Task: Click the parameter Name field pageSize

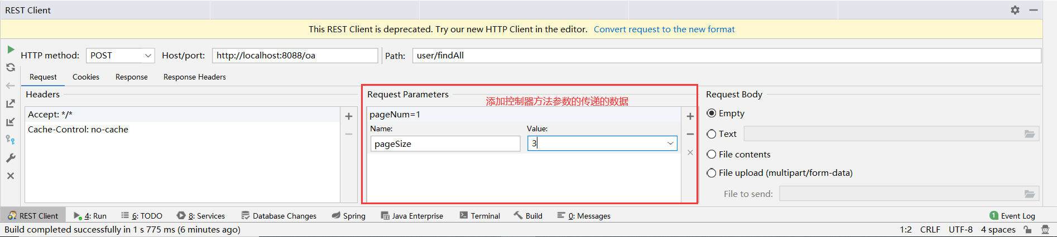Action: (x=445, y=144)
